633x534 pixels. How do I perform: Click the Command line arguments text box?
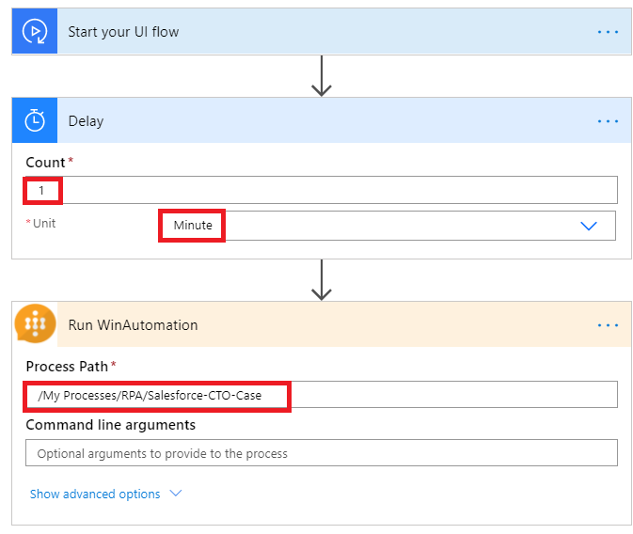coord(322,453)
